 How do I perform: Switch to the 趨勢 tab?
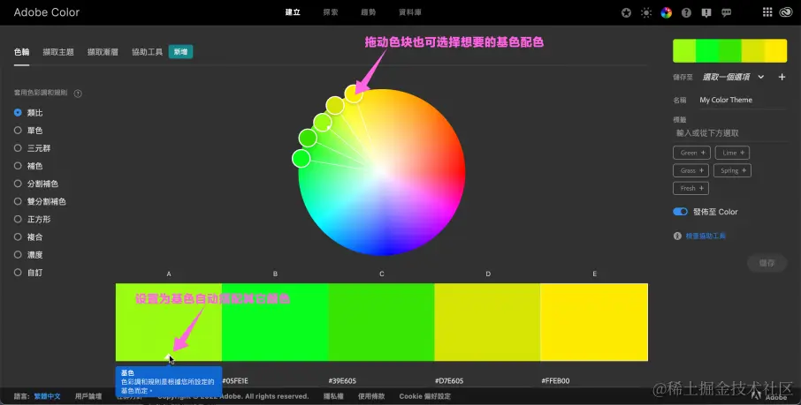point(369,12)
